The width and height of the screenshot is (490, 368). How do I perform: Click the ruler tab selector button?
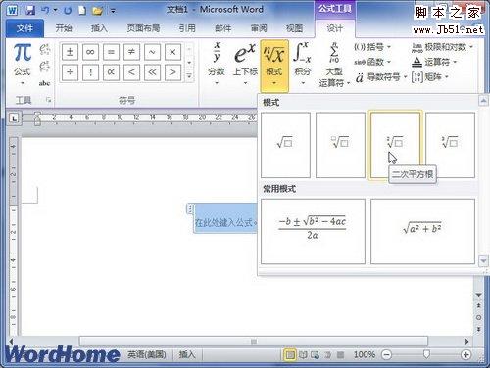(x=14, y=118)
